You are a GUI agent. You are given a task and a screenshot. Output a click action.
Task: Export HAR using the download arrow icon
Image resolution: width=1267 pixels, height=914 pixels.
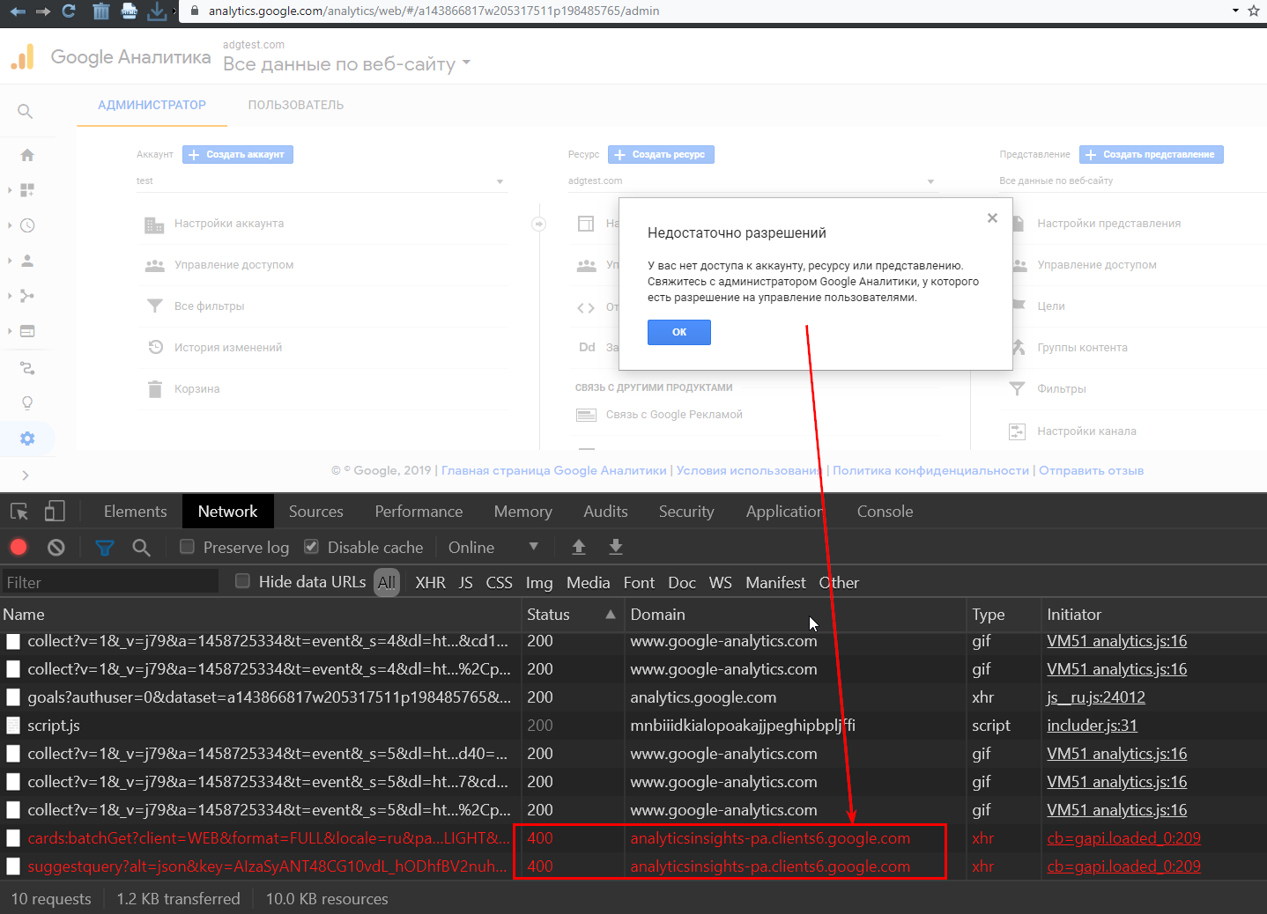(x=616, y=547)
